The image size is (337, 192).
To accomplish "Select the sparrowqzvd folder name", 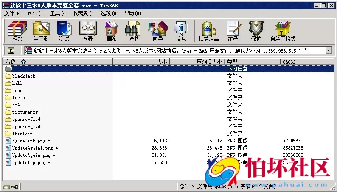I will (x=26, y=127).
